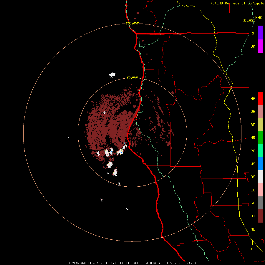This screenshot has width=265, height=265.
Task: Click the DS white legend swatch
Action: point(260,177)
